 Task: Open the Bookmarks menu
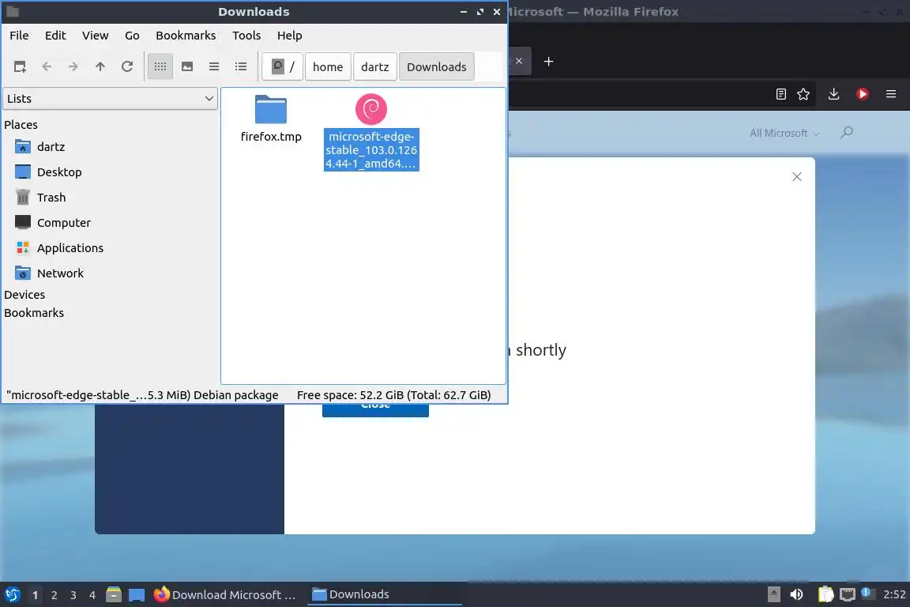(186, 36)
